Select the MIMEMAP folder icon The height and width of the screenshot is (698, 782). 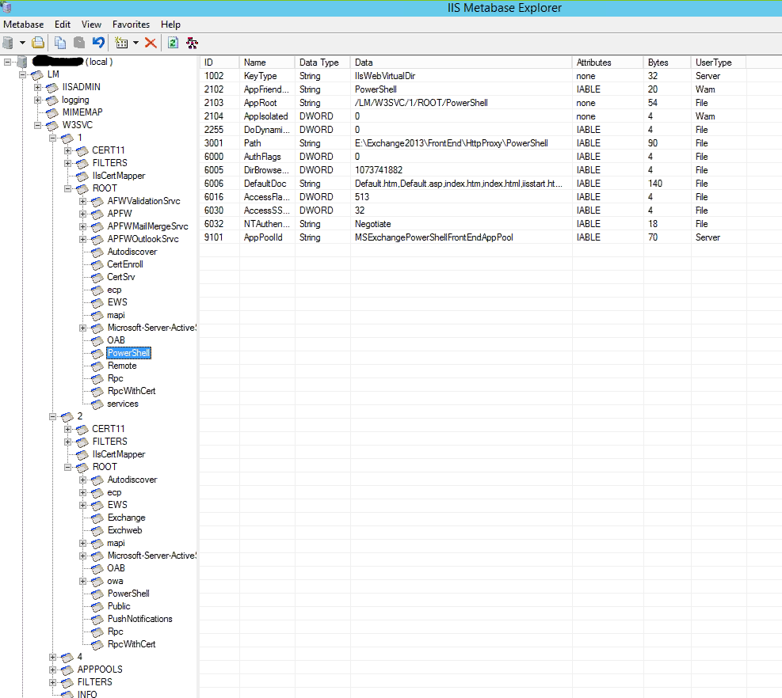[x=51, y=112]
